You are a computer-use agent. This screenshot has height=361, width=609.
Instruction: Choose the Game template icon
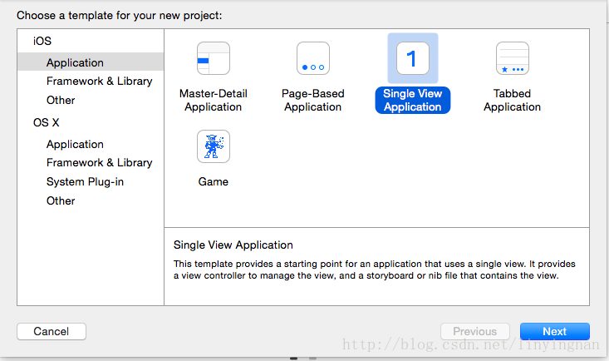click(214, 146)
